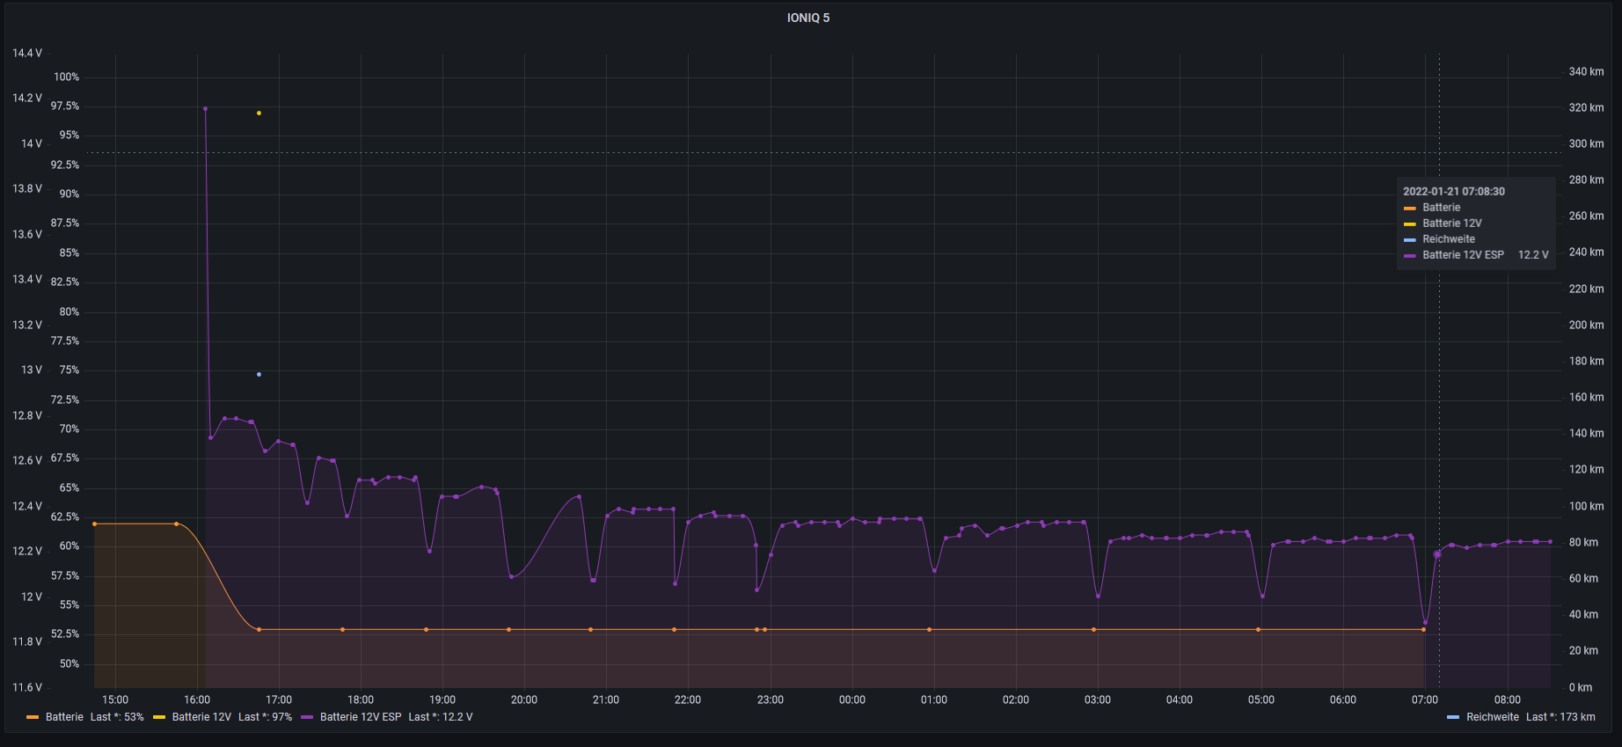Screen dimensions: 1622x747
Task: Click the Last *: 53% legend value
Action: click(x=117, y=717)
